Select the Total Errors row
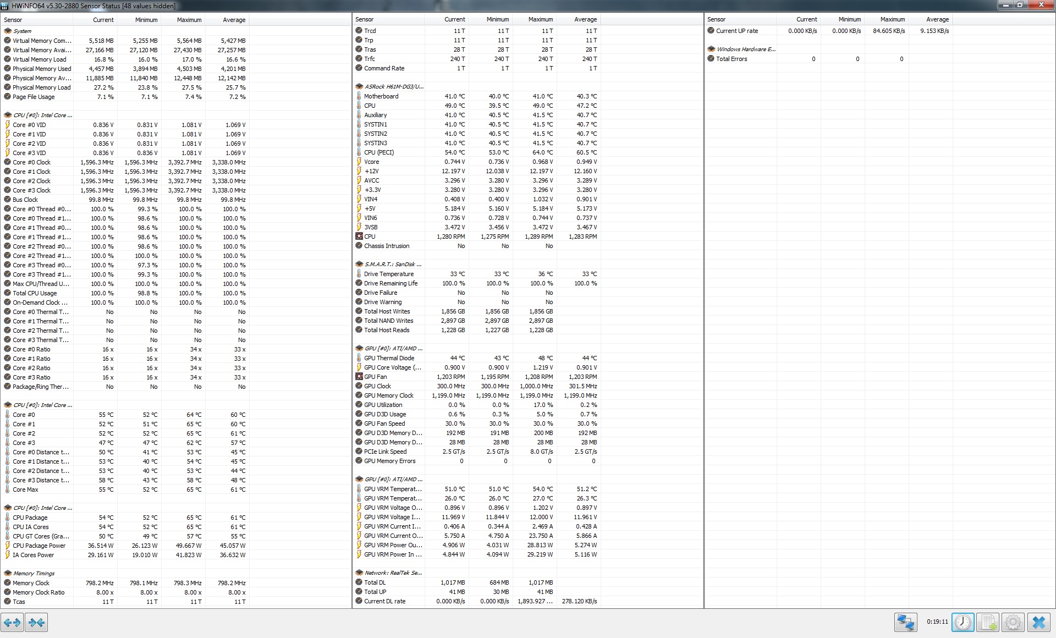This screenshot has height=638, width=1056. tap(732, 59)
